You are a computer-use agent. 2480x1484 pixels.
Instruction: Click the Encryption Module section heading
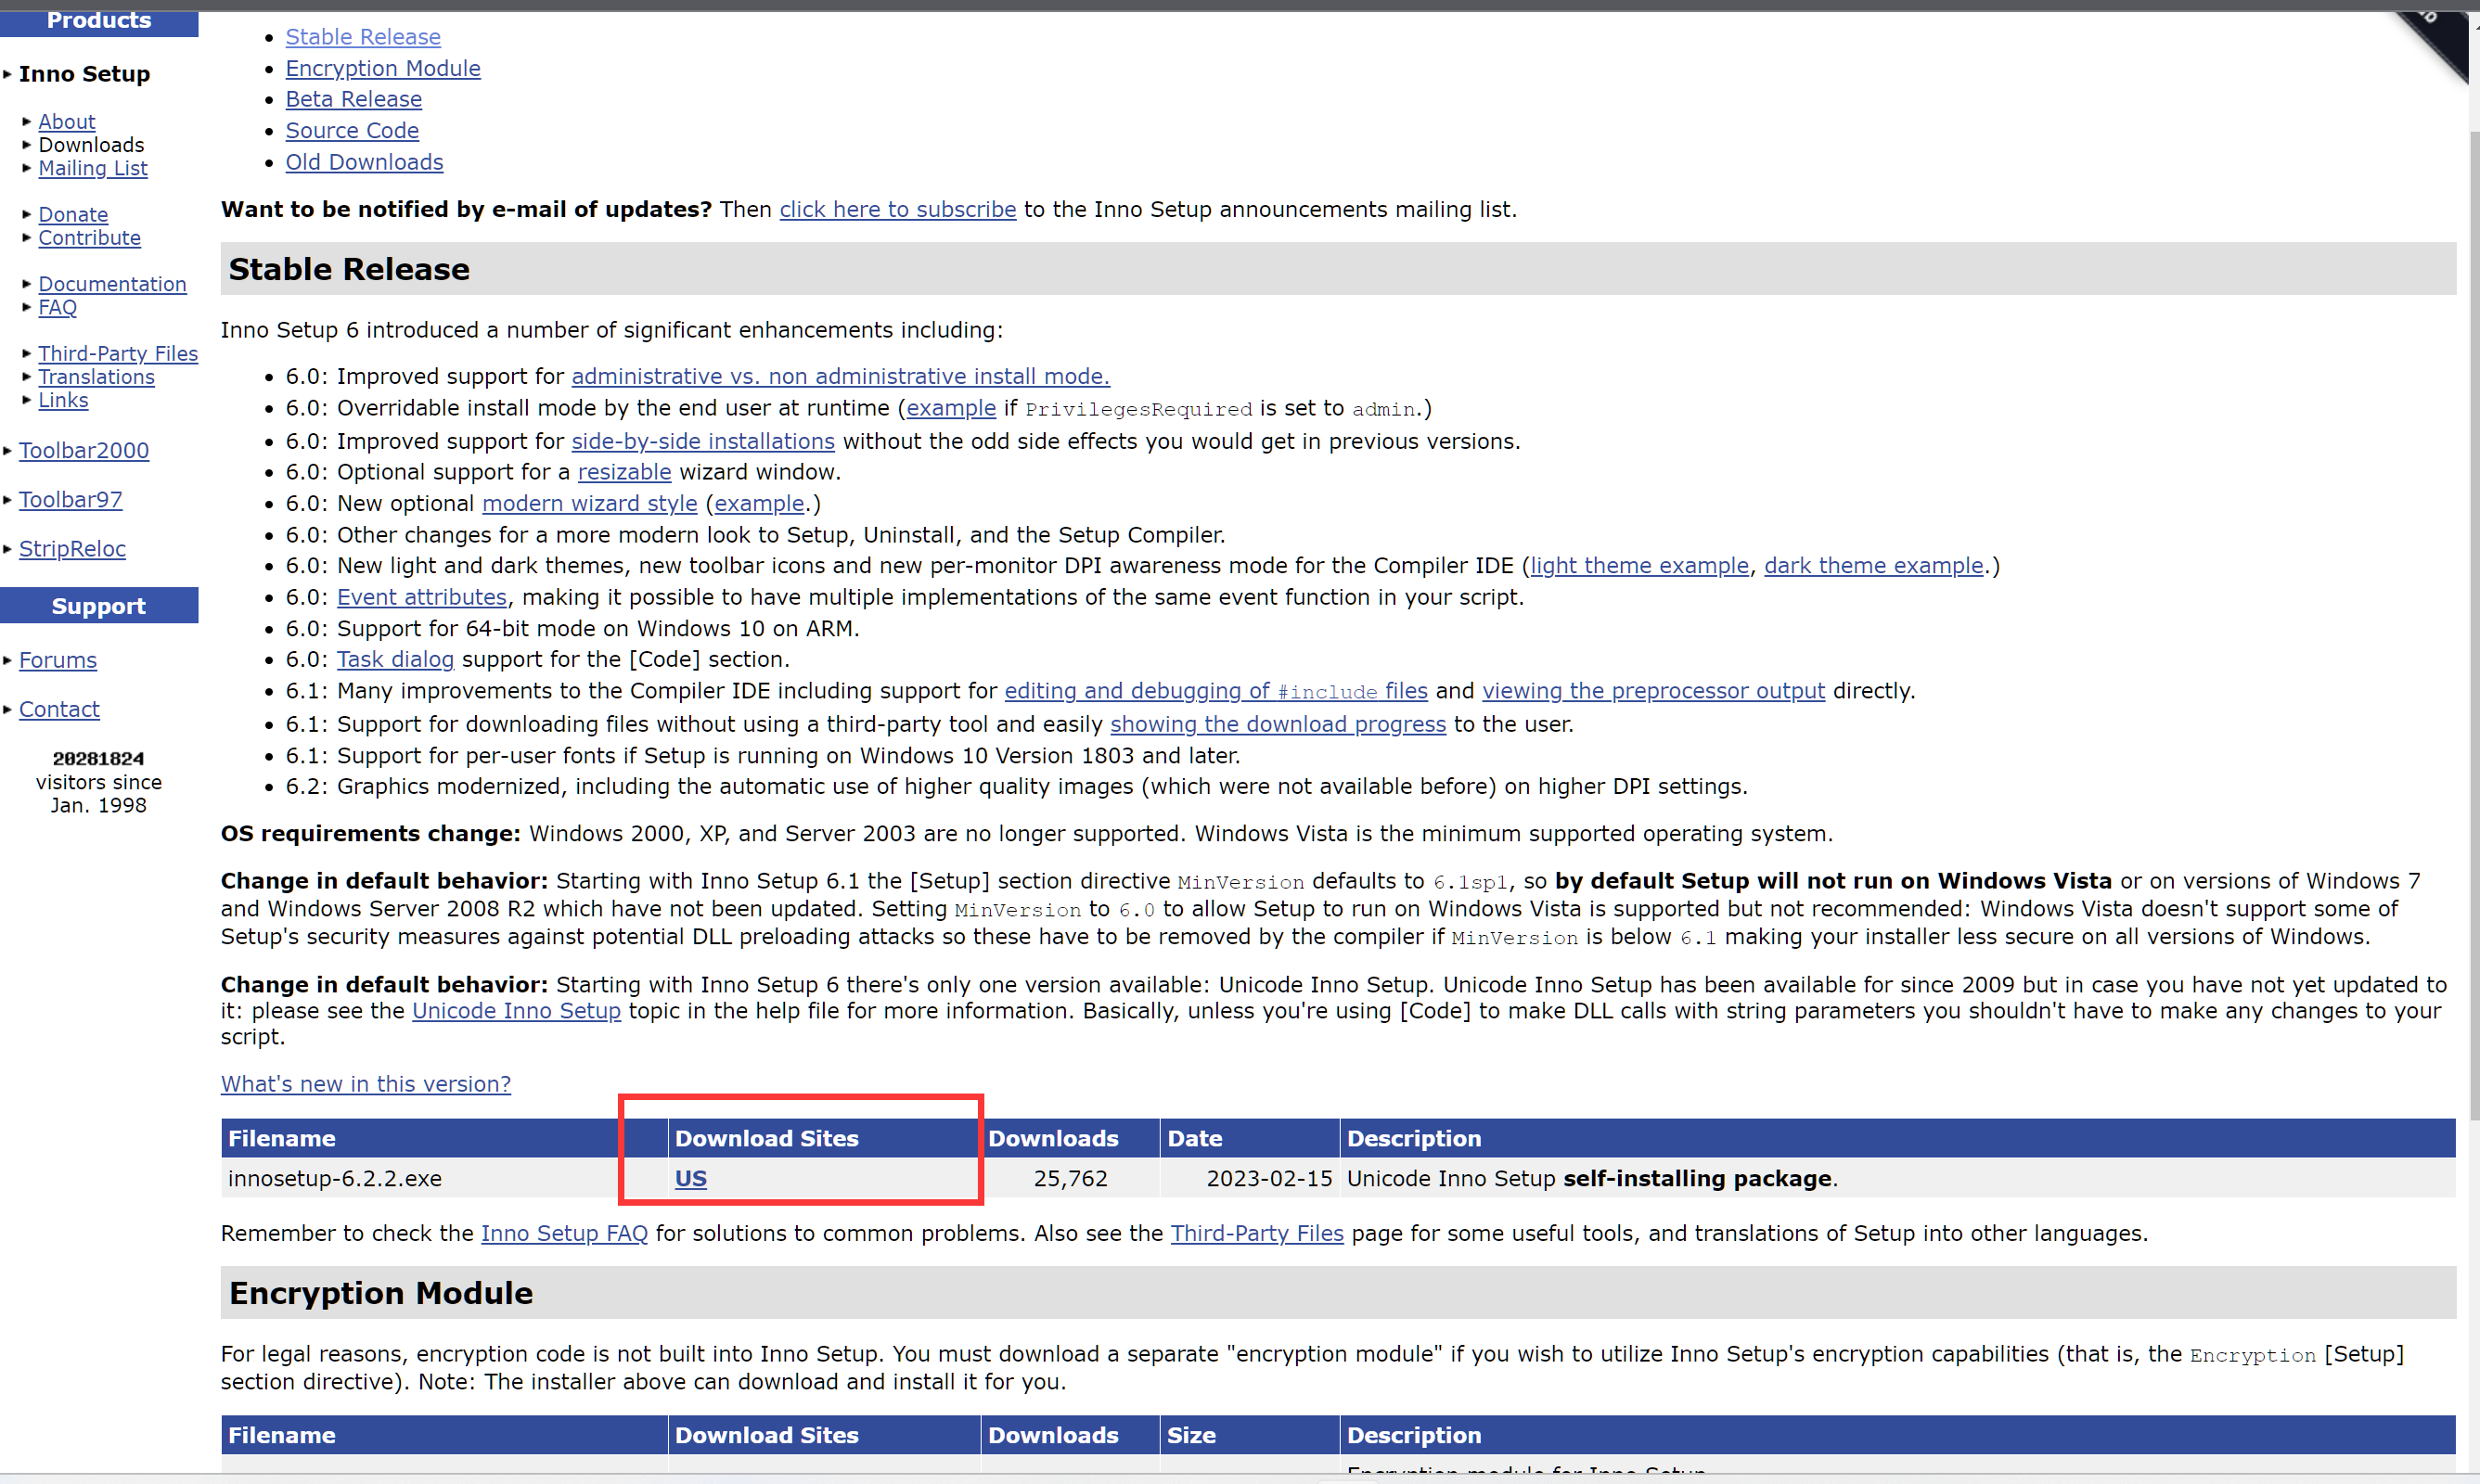point(381,1293)
